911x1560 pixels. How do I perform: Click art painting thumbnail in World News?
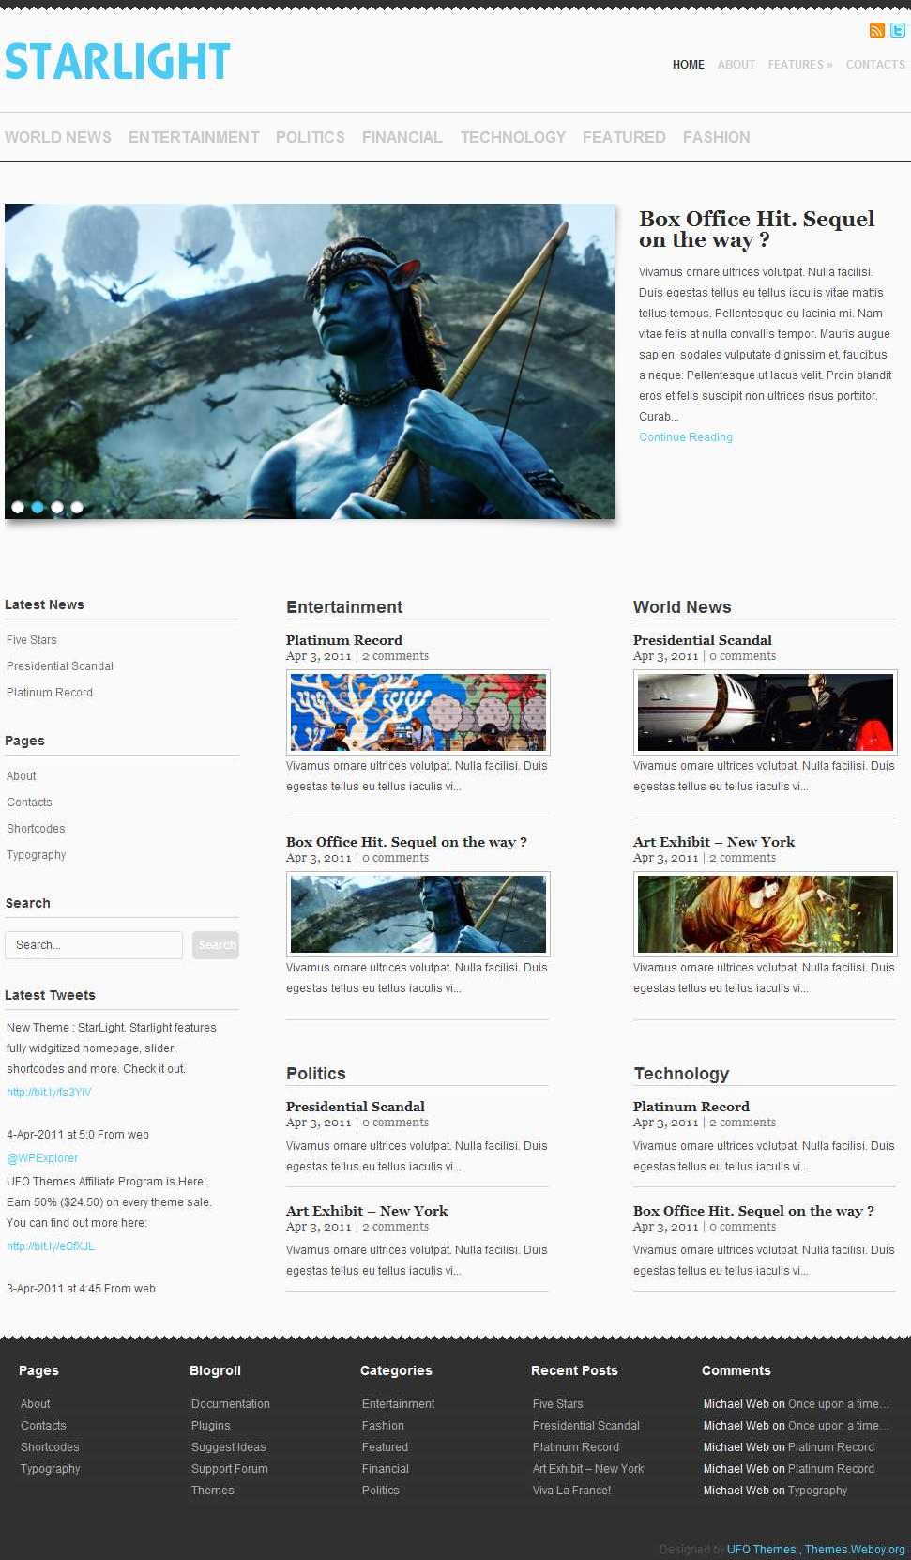click(x=766, y=914)
